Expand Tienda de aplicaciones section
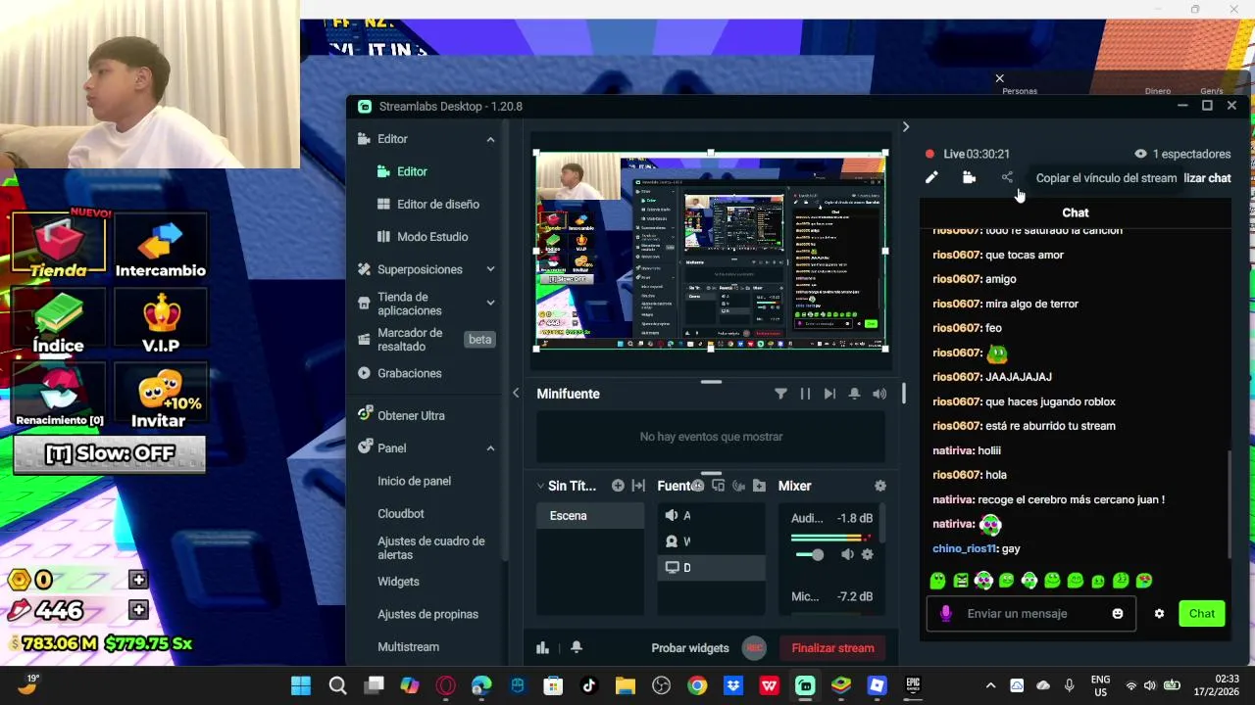This screenshot has height=705, width=1255. tap(490, 304)
